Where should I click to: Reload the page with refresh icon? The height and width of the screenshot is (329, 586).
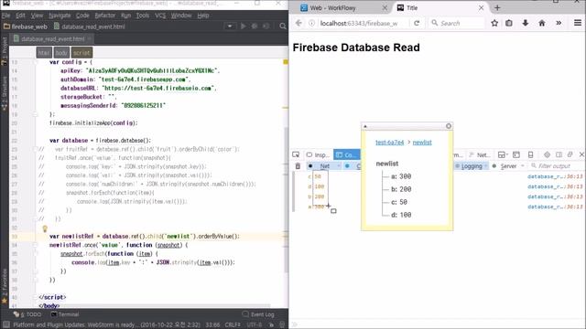point(417,23)
